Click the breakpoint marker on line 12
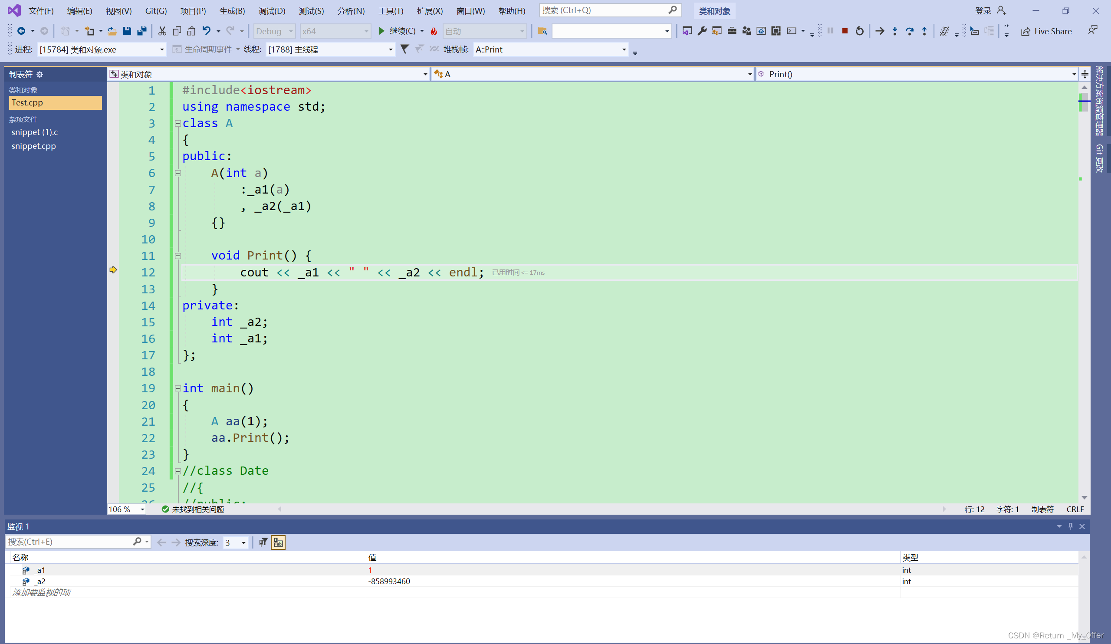This screenshot has height=644, width=1111. tap(113, 270)
